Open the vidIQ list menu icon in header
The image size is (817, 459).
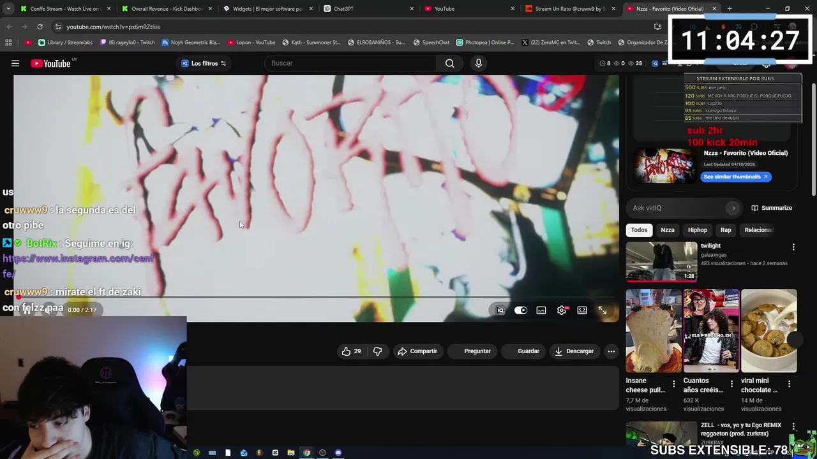665,63
